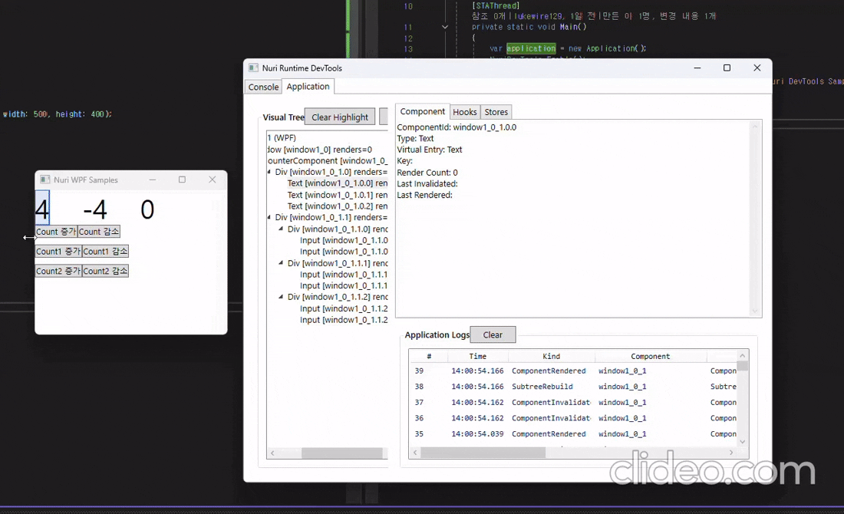
Task: Click Count 증가 button in Nuri WPF Samples
Action: 56,232
